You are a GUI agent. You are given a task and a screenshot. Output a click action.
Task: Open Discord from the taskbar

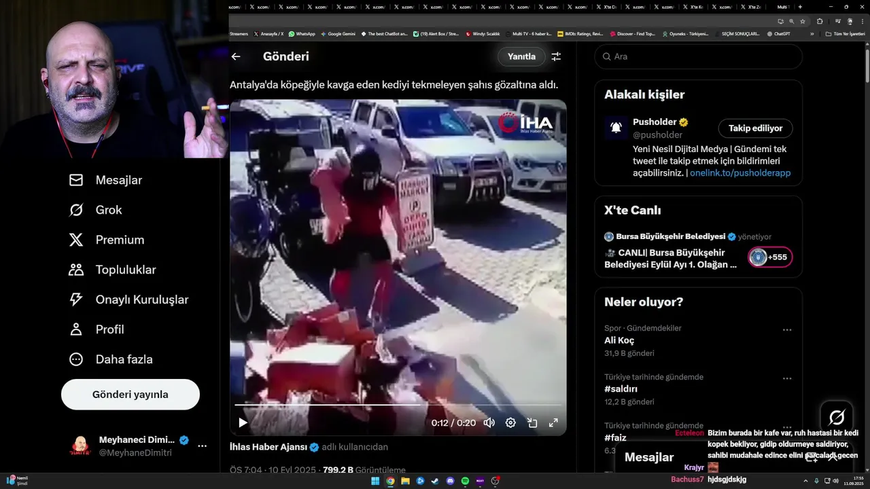[450, 481]
